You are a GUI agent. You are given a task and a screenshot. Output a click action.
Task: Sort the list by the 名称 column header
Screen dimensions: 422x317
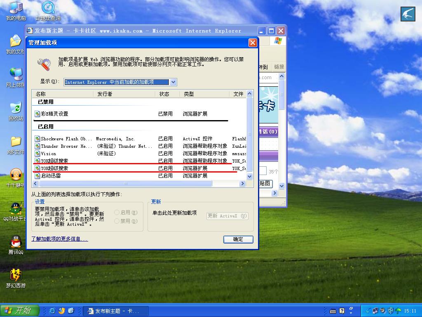pyautogui.click(x=63, y=94)
